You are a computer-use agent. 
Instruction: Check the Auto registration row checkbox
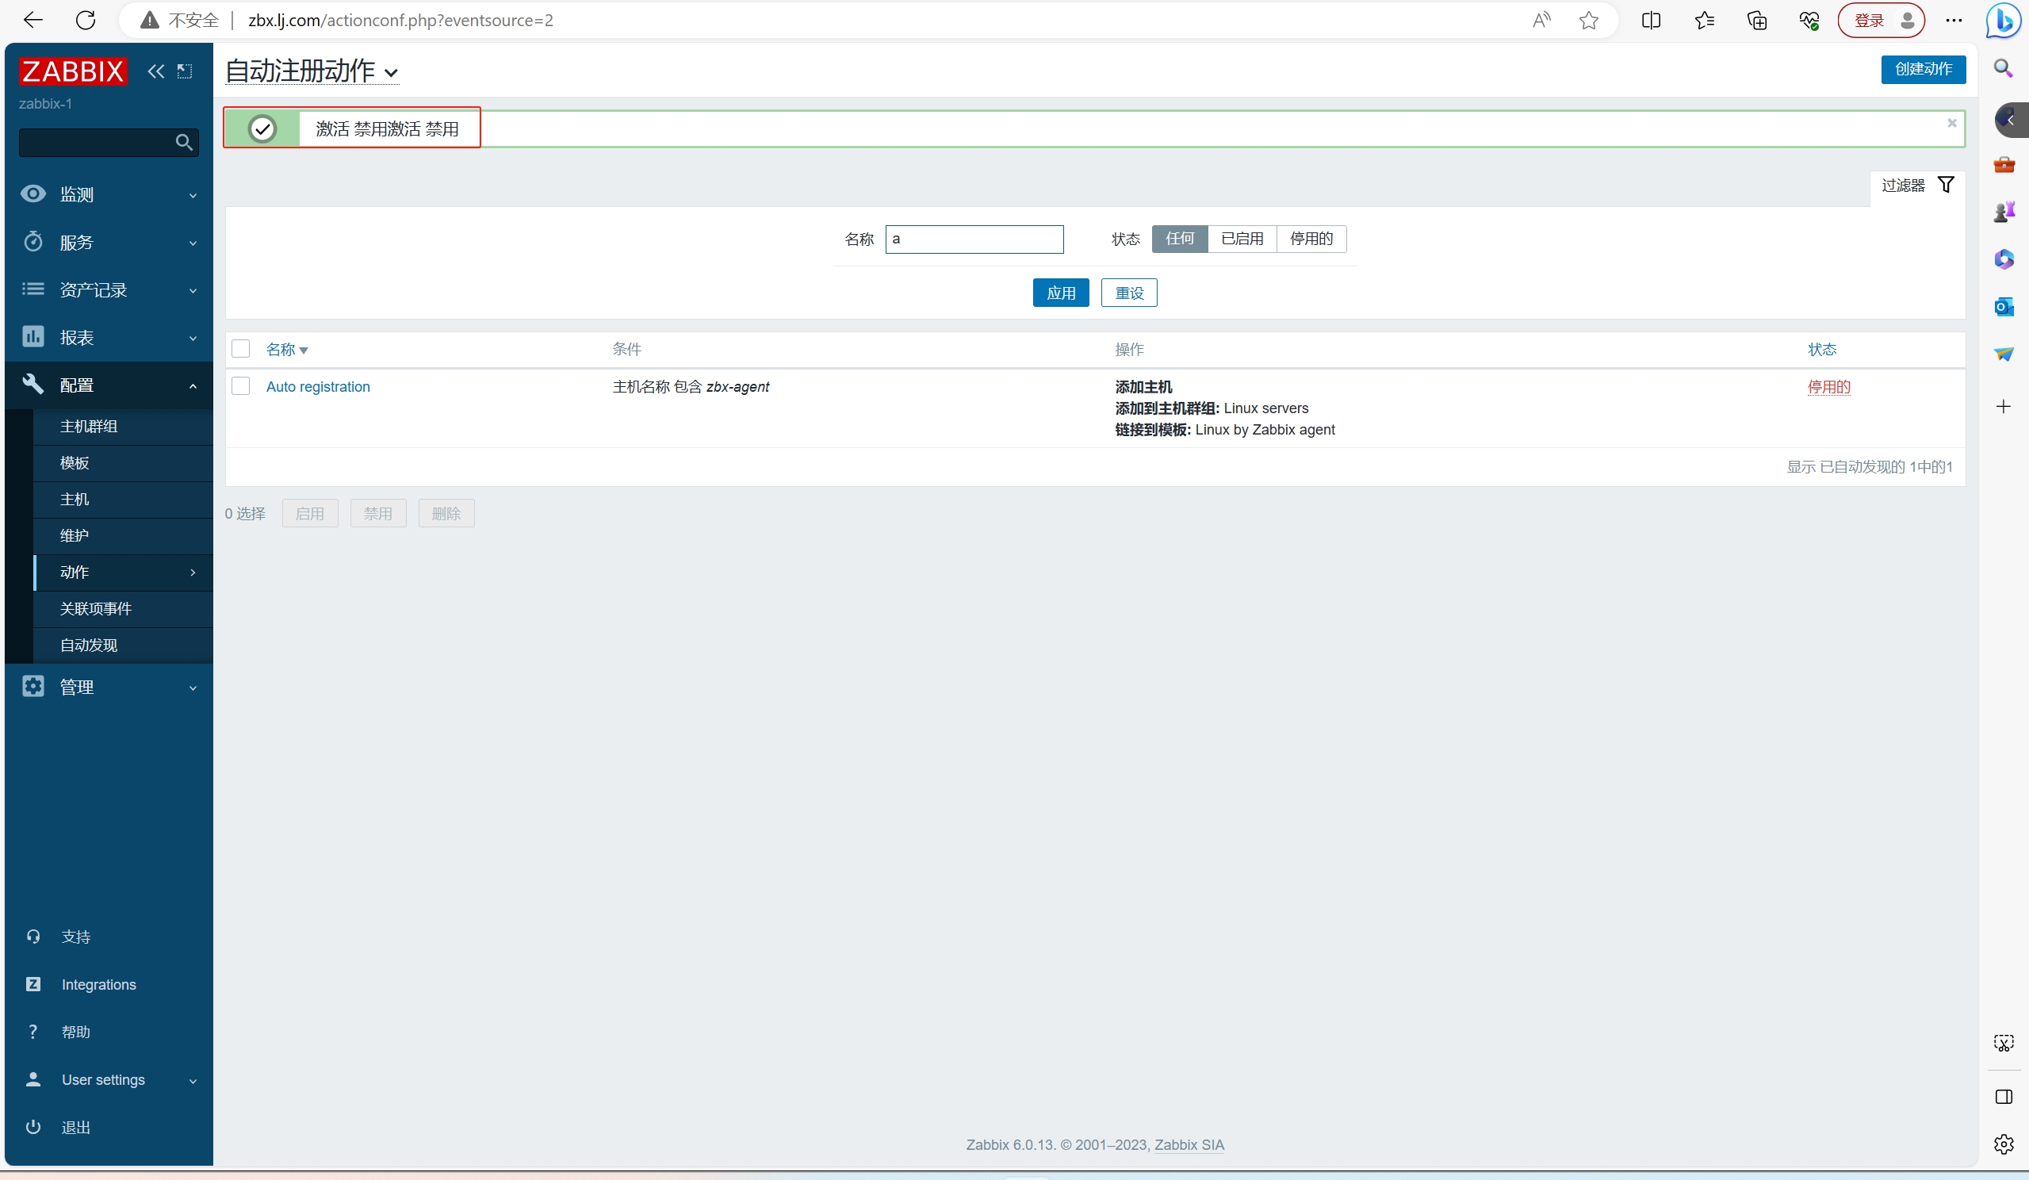click(241, 386)
